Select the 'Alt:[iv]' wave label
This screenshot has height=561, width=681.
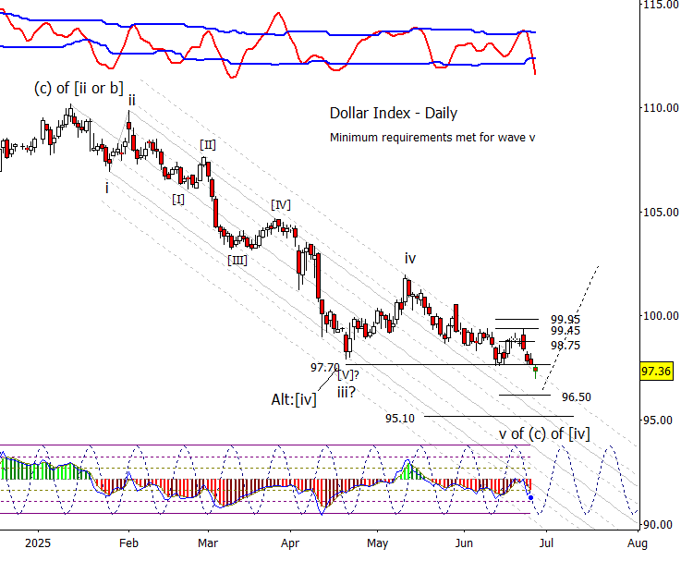pos(294,399)
